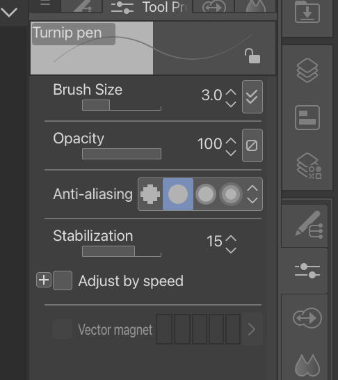Screen dimensions: 338x380
Task: Open the Brush Size sidebar icon with arrows
Action: click(x=307, y=318)
